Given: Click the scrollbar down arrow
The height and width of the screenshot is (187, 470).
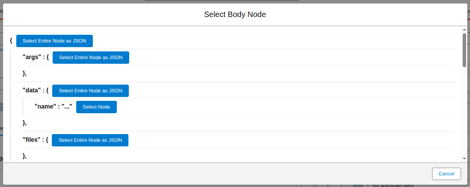Looking at the screenshot, I should pyautogui.click(x=464, y=158).
